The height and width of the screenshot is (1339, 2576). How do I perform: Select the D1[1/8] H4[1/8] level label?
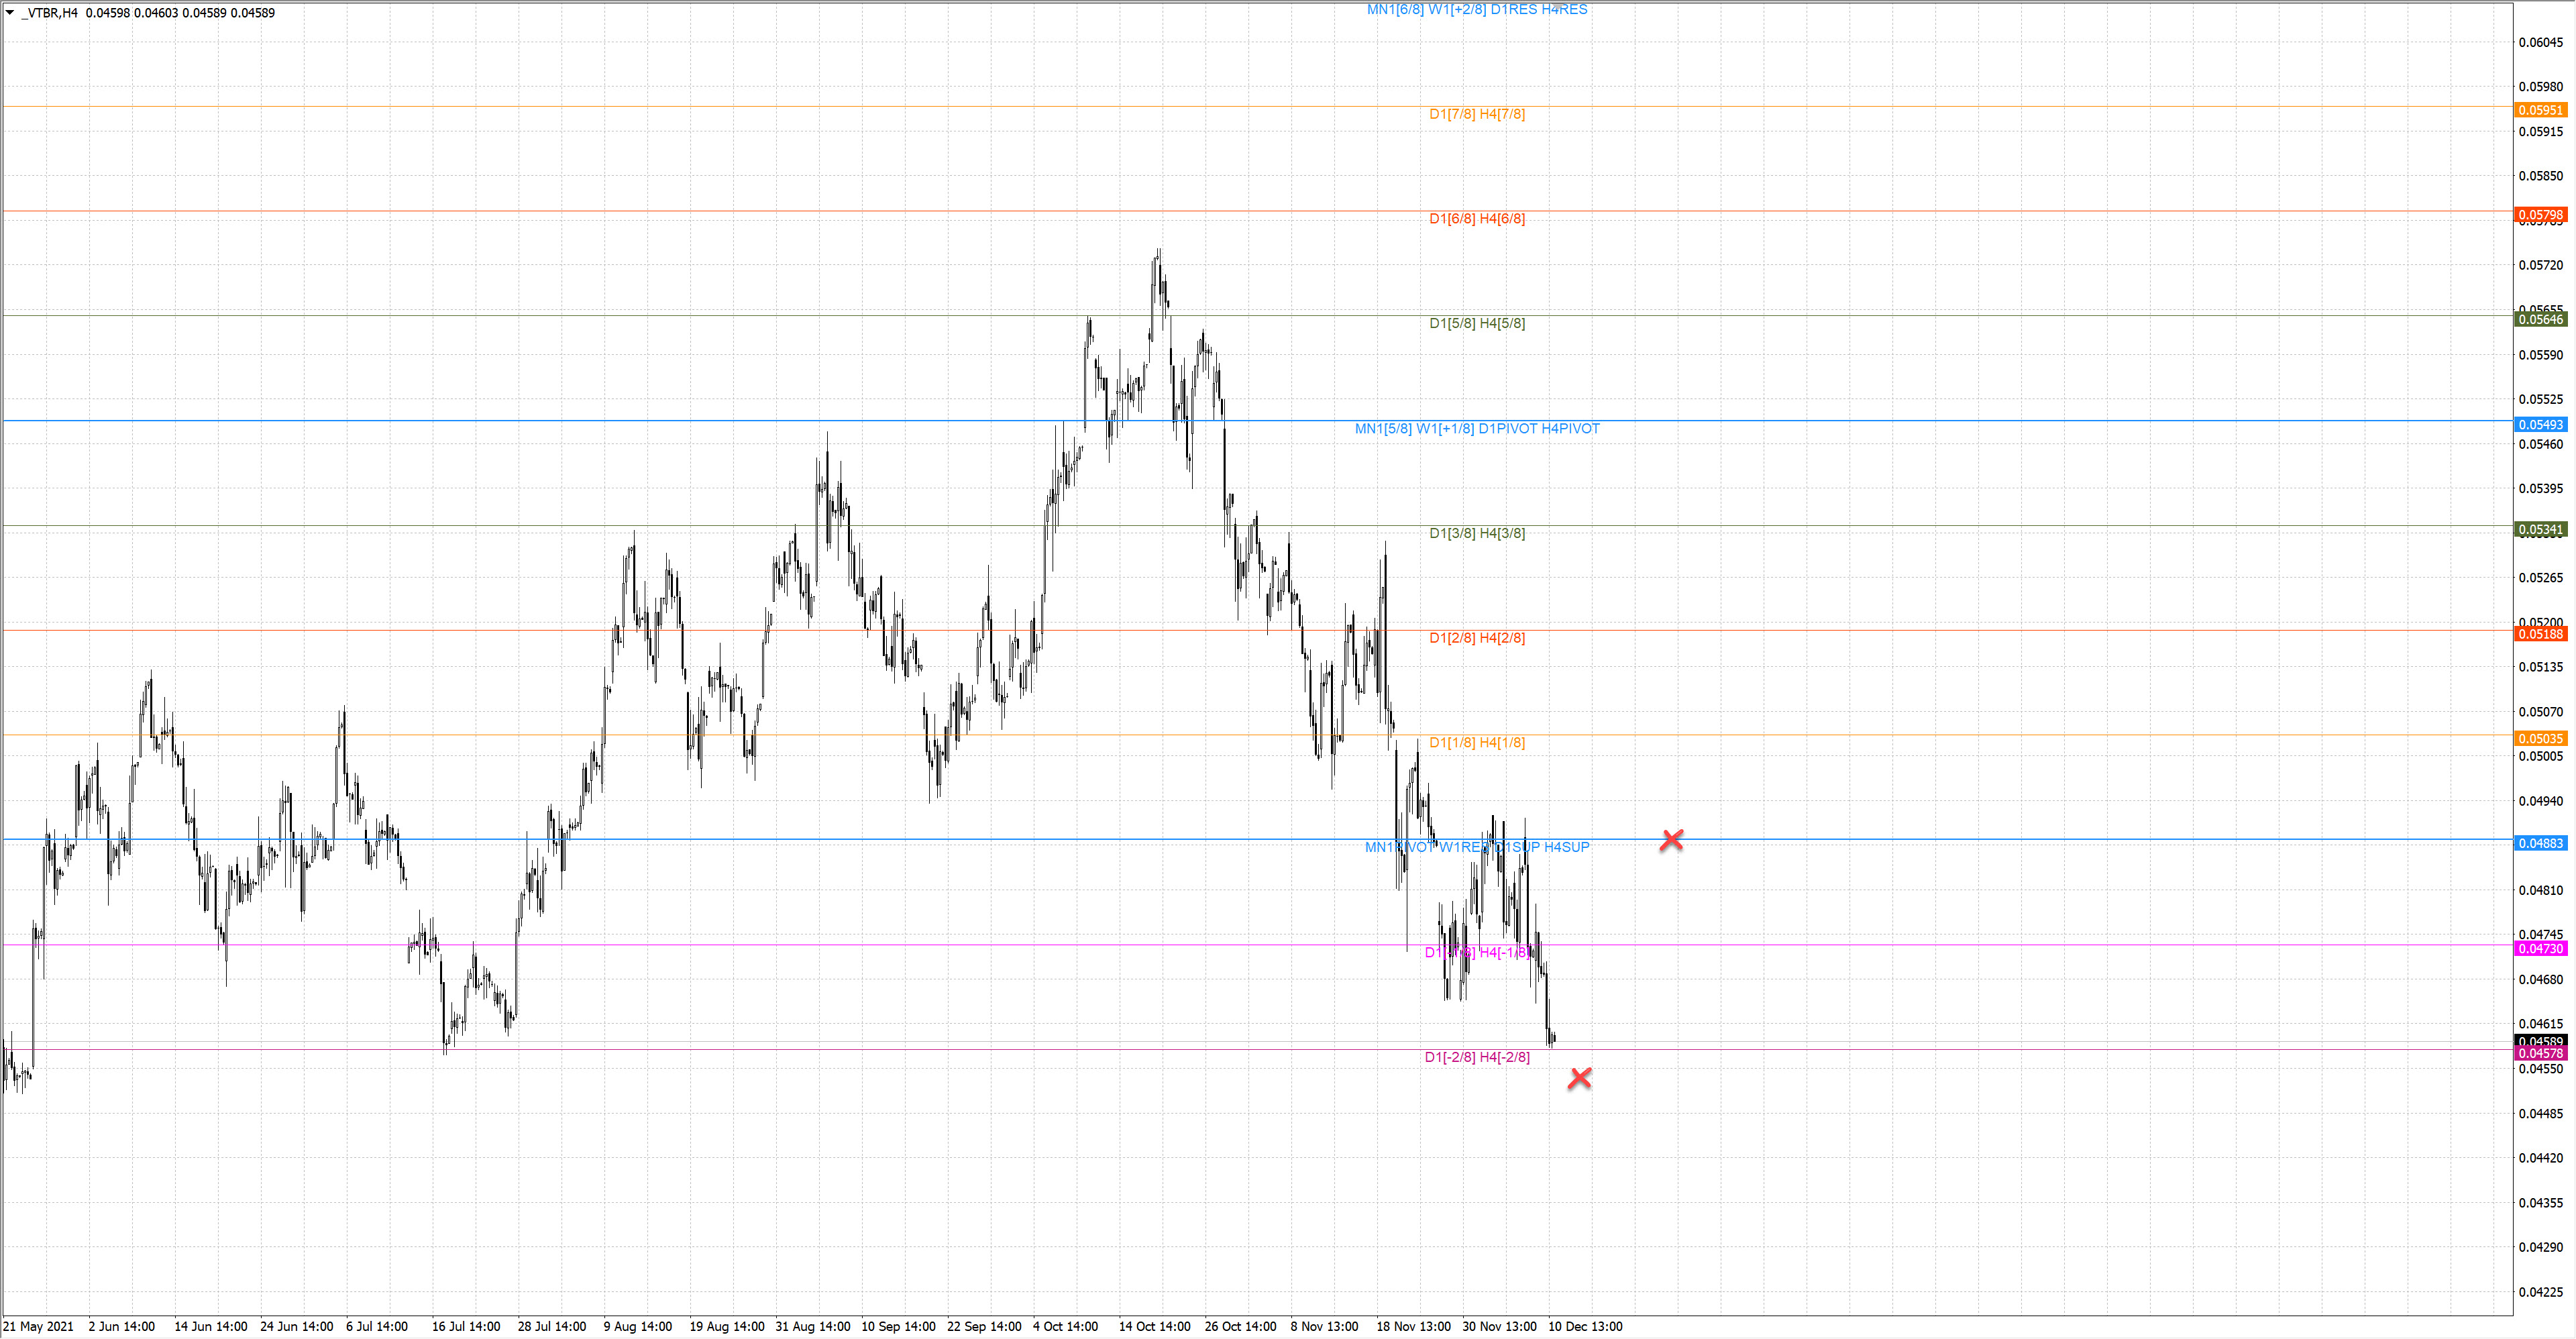(1477, 743)
